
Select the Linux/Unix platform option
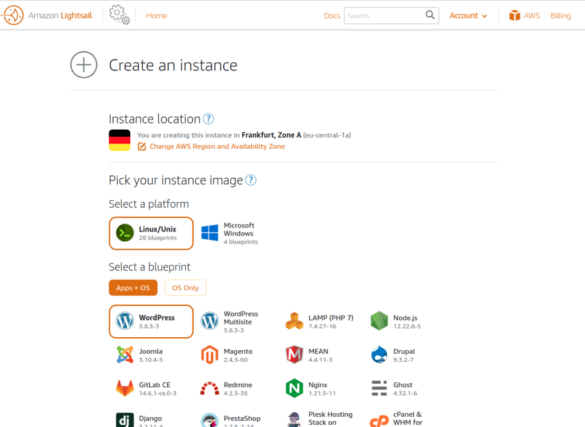point(151,233)
